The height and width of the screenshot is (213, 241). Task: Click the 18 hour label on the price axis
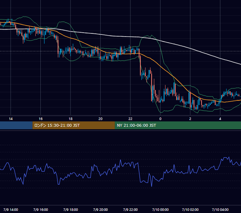(x=71, y=119)
